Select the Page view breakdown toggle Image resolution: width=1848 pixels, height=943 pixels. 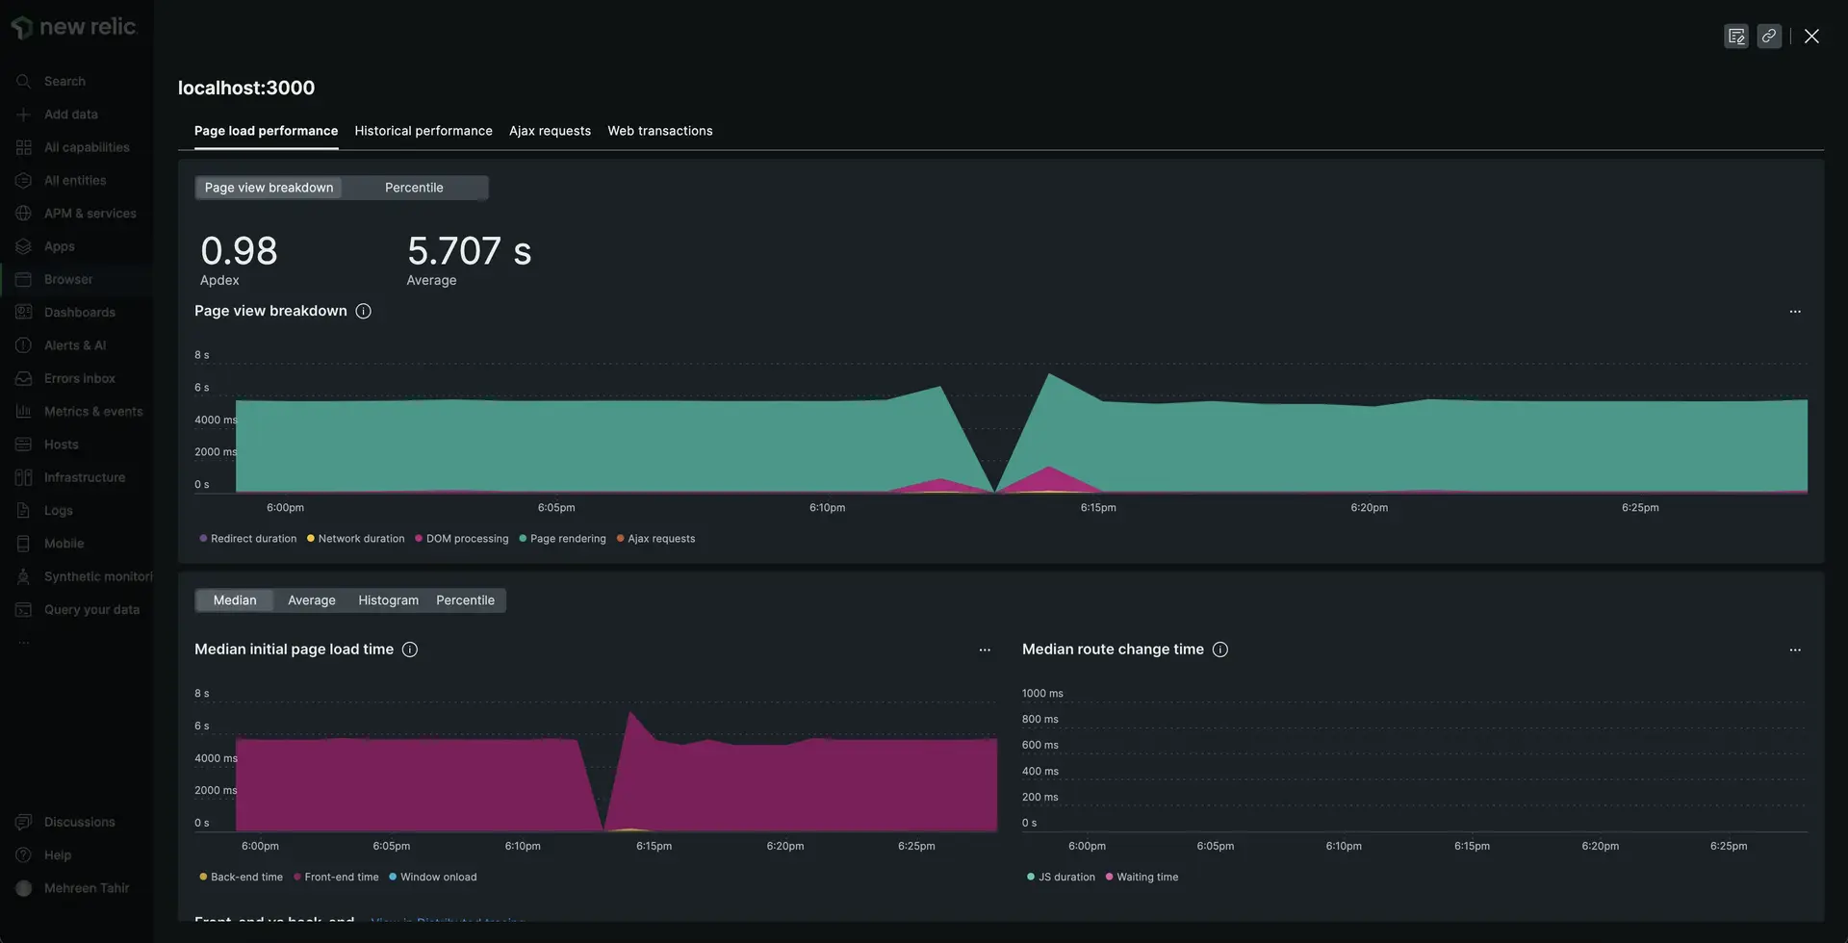(x=269, y=188)
